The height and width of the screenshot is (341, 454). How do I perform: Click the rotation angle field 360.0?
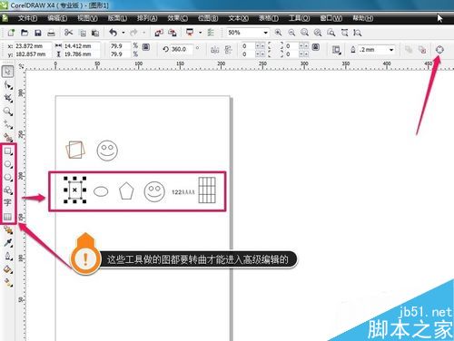[181, 49]
